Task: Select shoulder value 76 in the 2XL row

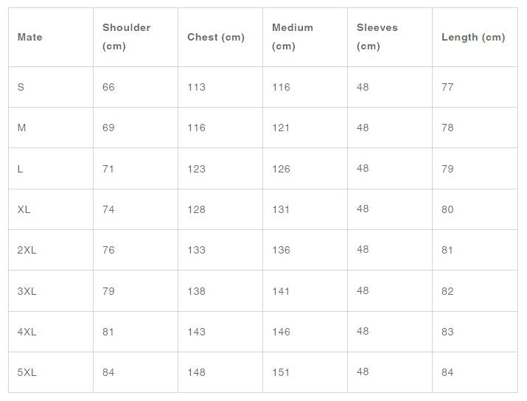Action: tap(108, 250)
